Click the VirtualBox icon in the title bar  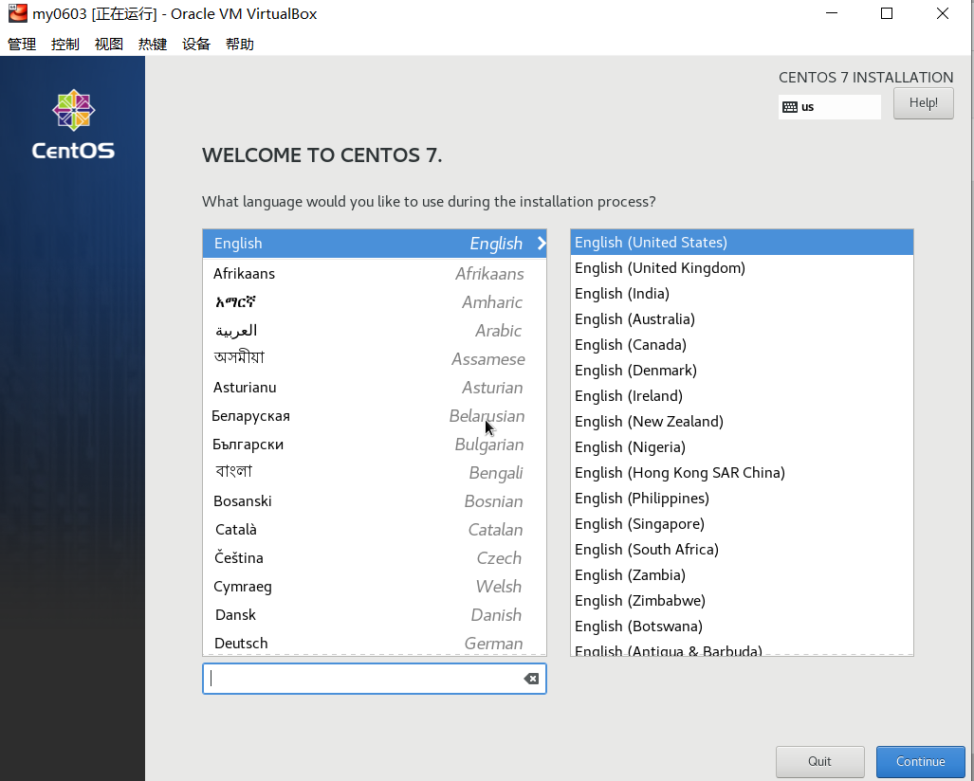pyautogui.click(x=17, y=13)
